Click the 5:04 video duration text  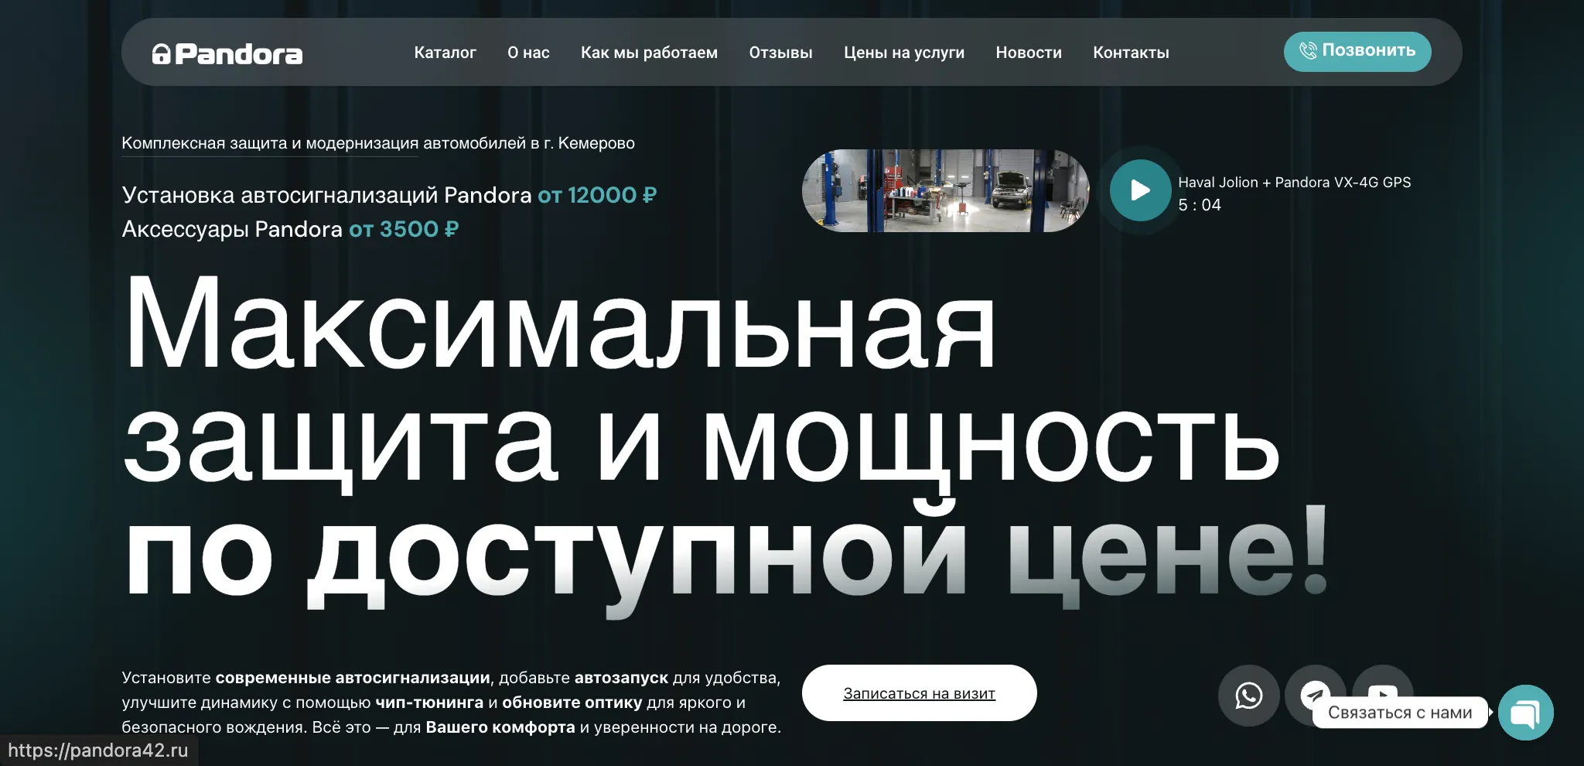1199,205
